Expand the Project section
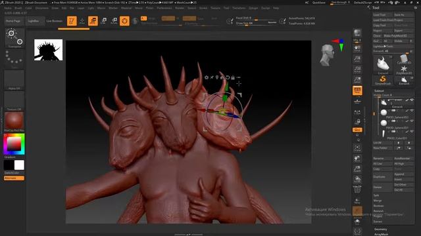421x236 pixels. click(x=378, y=216)
